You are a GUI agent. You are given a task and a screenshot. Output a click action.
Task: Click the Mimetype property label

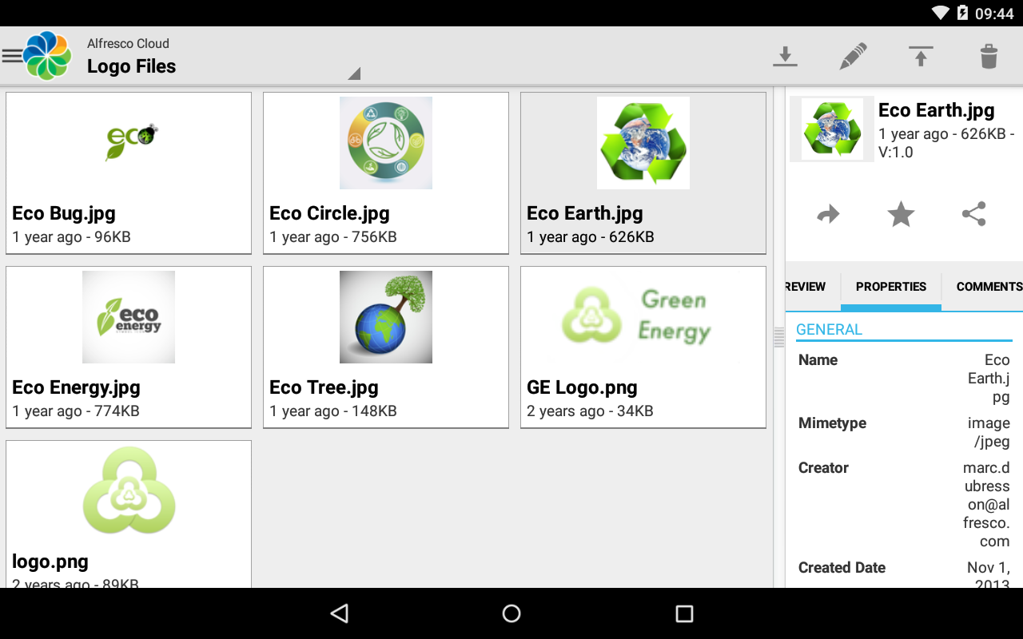(832, 423)
